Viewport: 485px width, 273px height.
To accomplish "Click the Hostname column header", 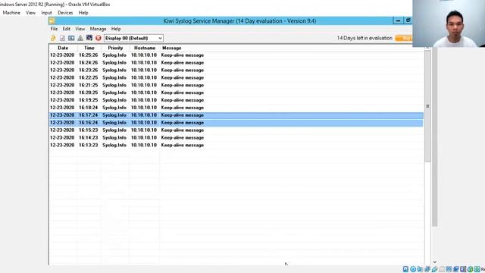I will [145, 48].
